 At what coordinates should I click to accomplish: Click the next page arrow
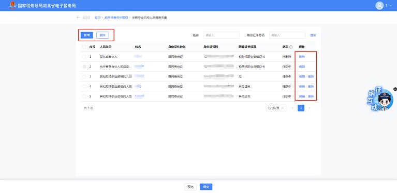tap(309, 108)
